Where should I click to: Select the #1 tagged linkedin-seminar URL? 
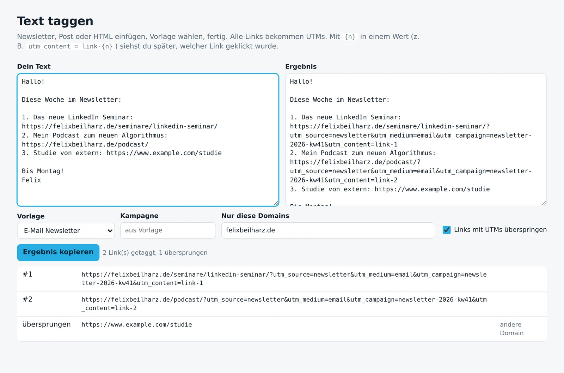284,279
